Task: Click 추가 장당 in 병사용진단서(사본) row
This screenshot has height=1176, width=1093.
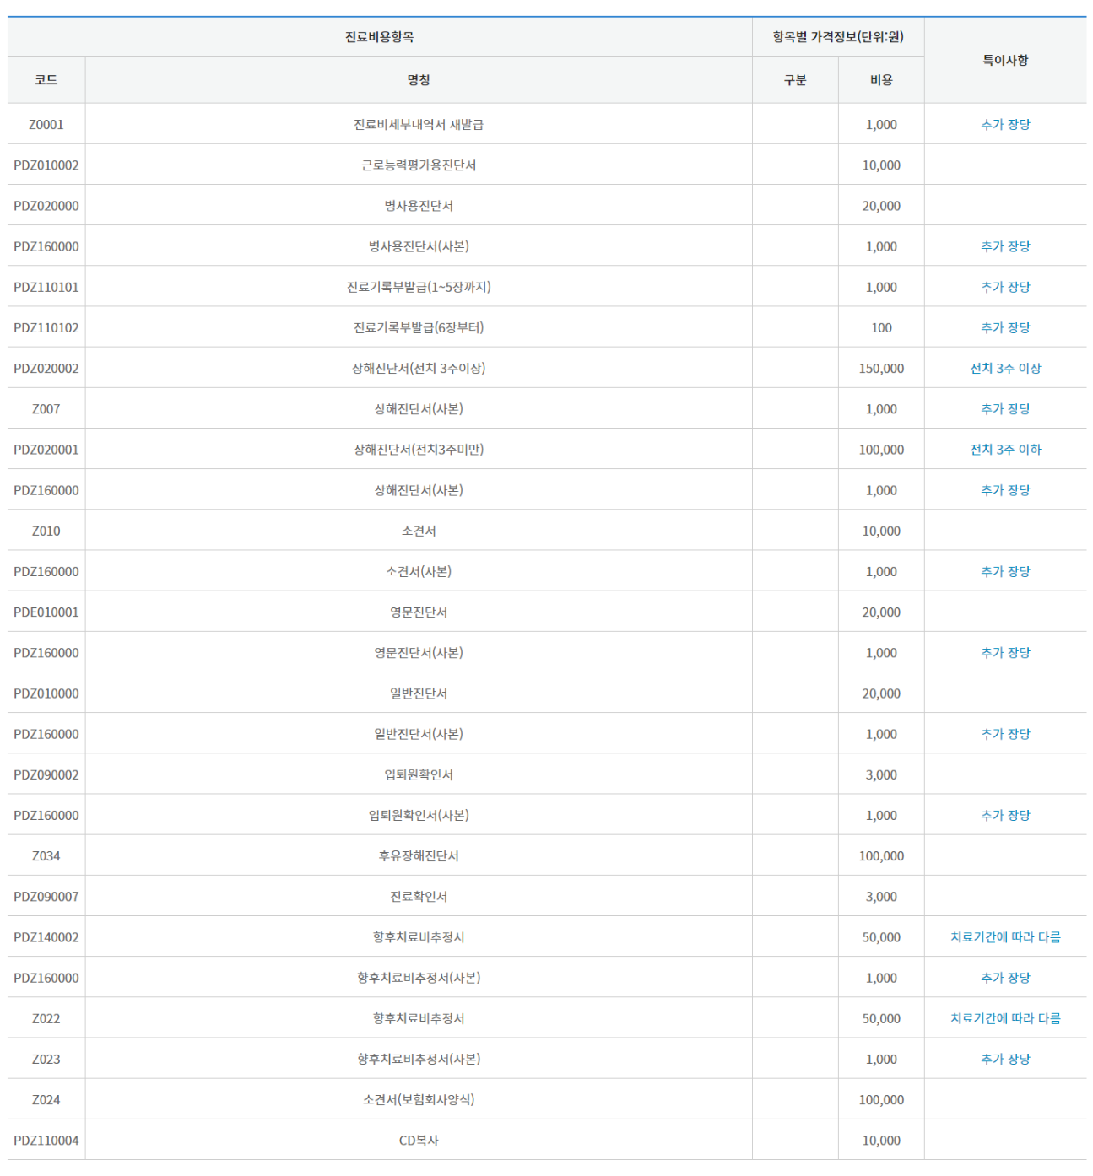Action: (1005, 246)
